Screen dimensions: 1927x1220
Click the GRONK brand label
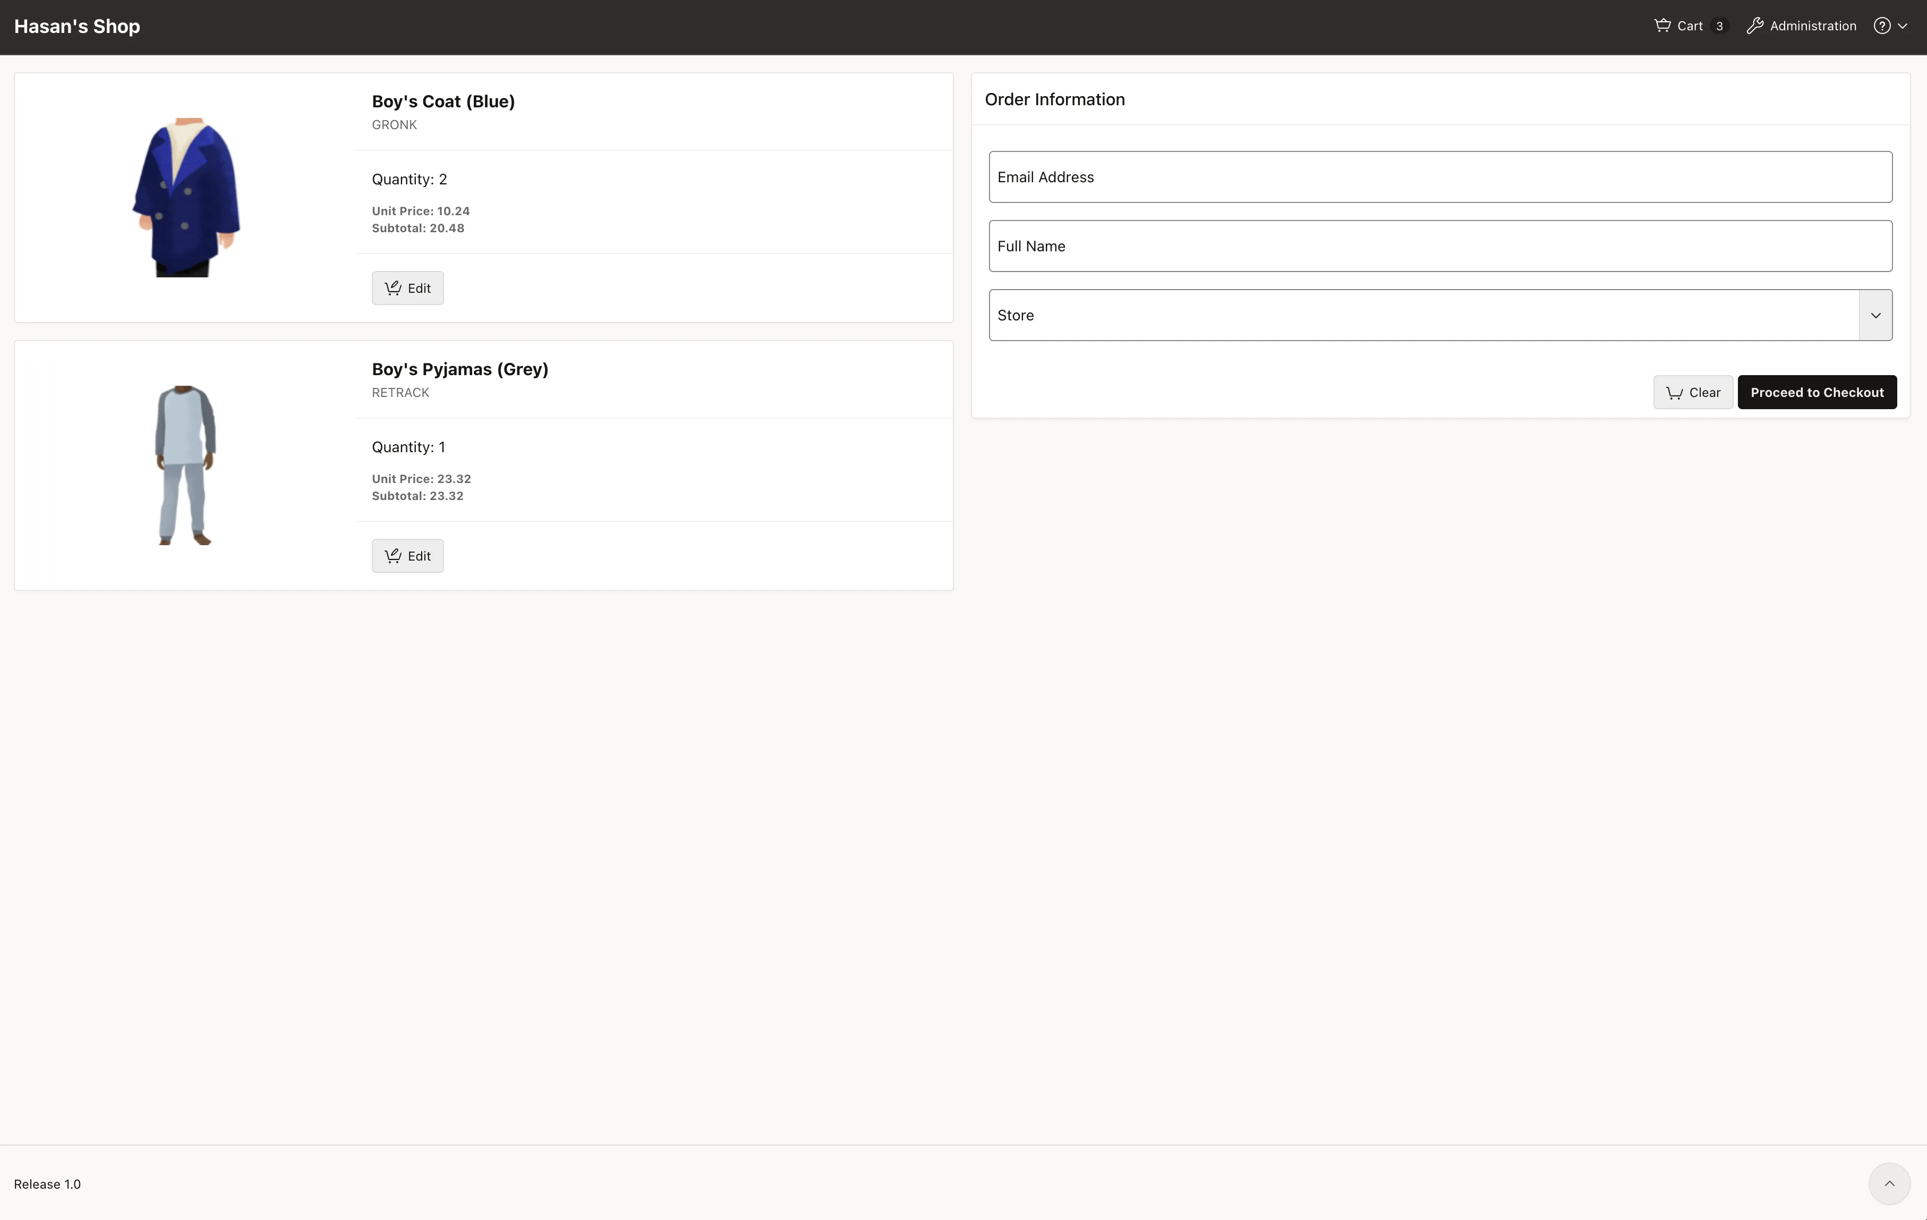395,125
